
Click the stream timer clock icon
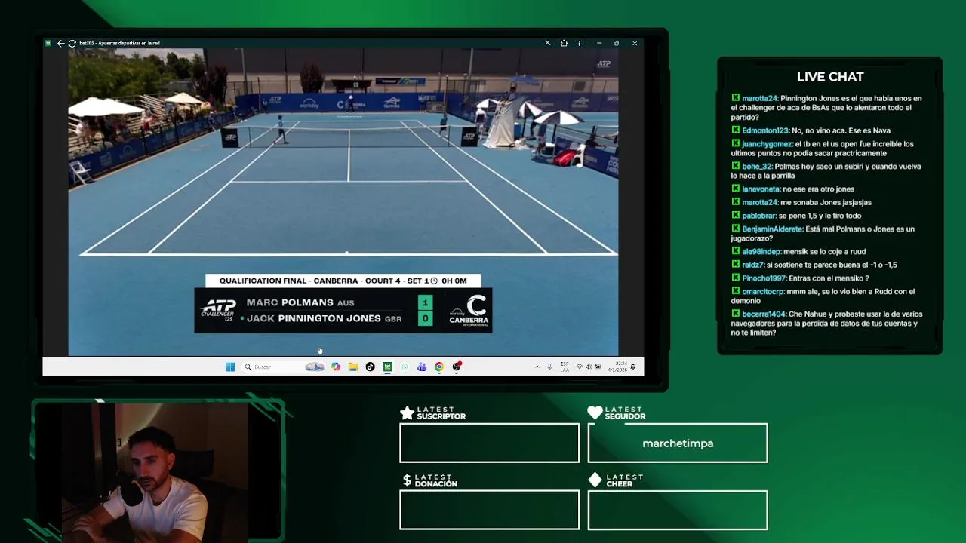pos(434,281)
